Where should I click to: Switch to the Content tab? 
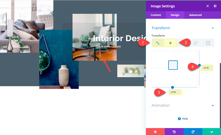156,15
